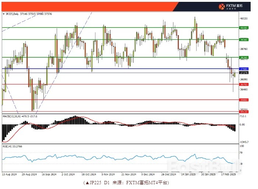Image resolution: width=258 pixels, height=189 pixels.
Task: Select the red 35130 price level tag
Action: pos(243,112)
